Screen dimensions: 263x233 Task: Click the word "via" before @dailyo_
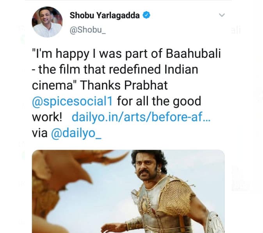point(39,133)
